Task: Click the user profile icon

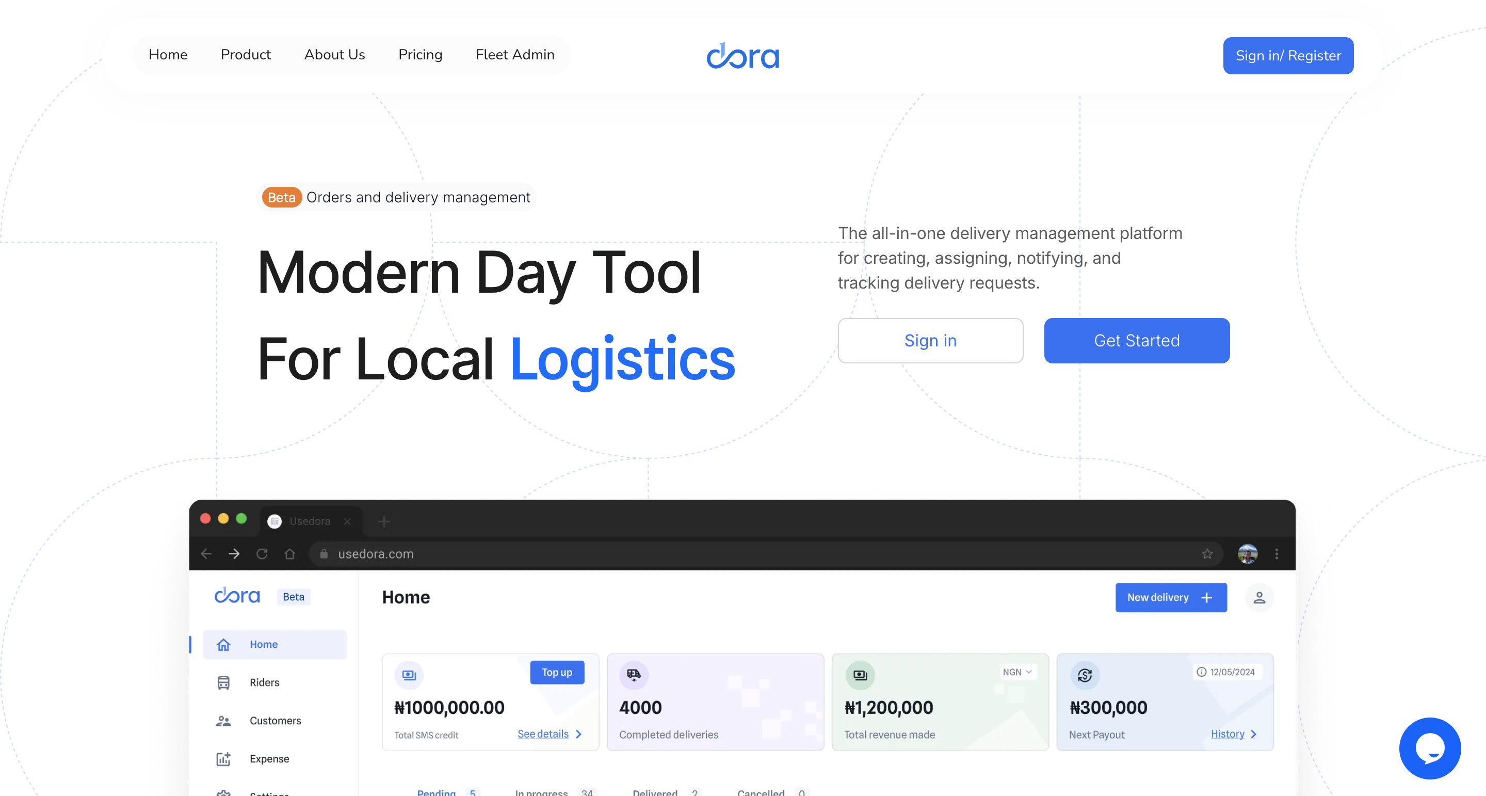Action: point(1259,597)
